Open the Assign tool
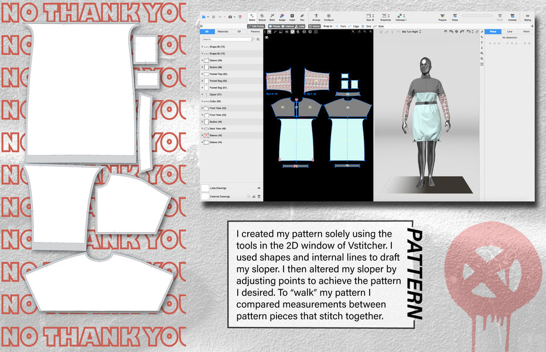 coord(282,17)
